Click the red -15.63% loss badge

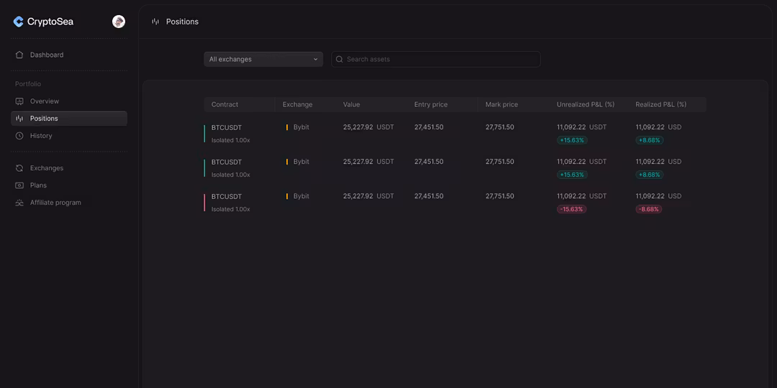pyautogui.click(x=571, y=209)
